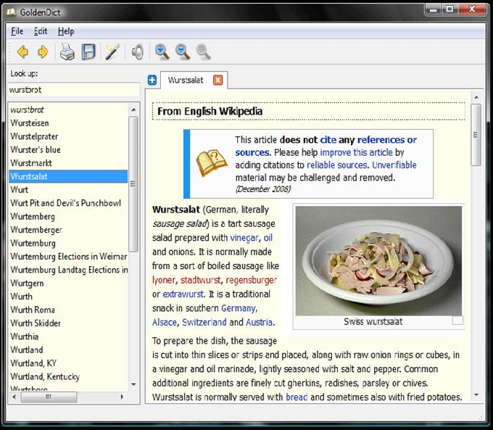Open the improve this article link
This screenshot has height=430, width=493.
click(x=356, y=152)
